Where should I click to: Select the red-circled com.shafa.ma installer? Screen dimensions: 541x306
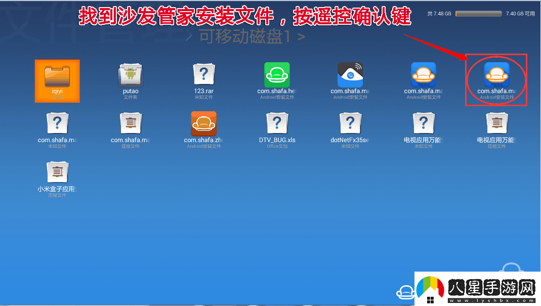pyautogui.click(x=496, y=76)
